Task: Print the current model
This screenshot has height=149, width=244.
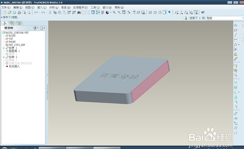Action: pyautogui.click(x=19, y=13)
